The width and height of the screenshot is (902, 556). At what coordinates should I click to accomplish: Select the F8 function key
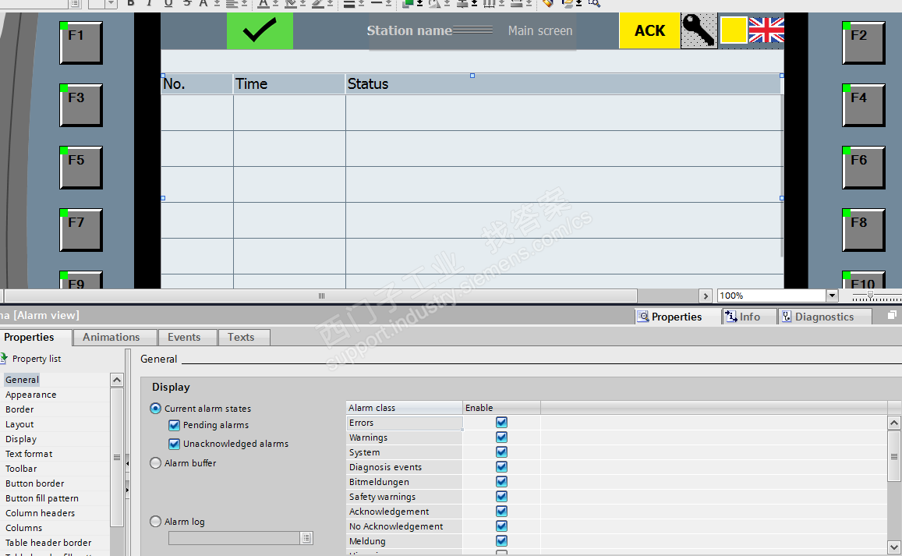(x=864, y=229)
